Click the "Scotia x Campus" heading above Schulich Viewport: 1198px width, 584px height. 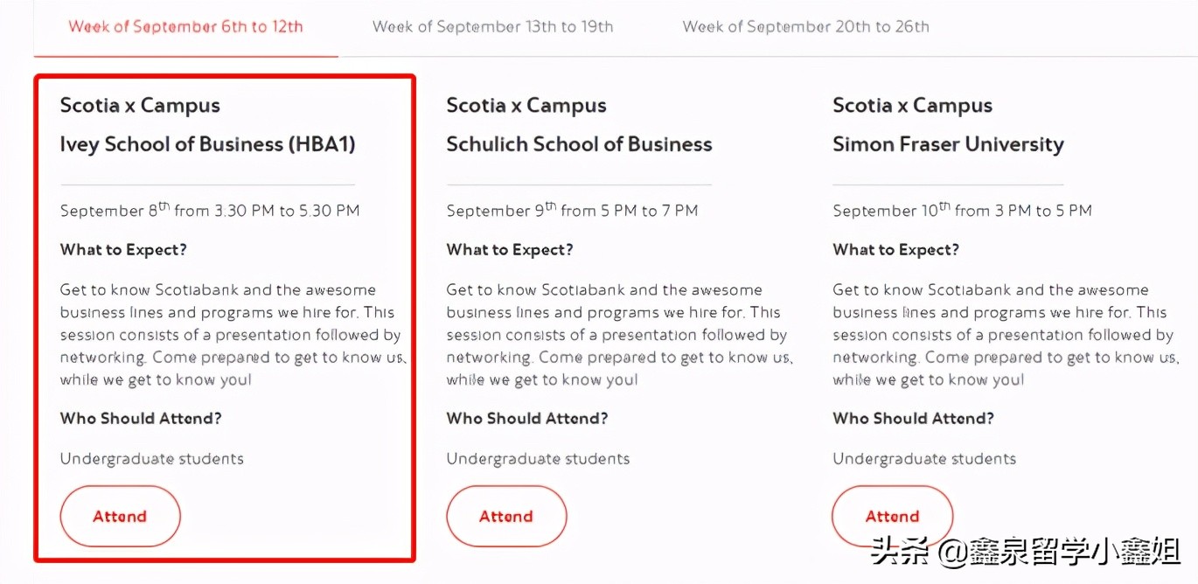[x=526, y=106]
